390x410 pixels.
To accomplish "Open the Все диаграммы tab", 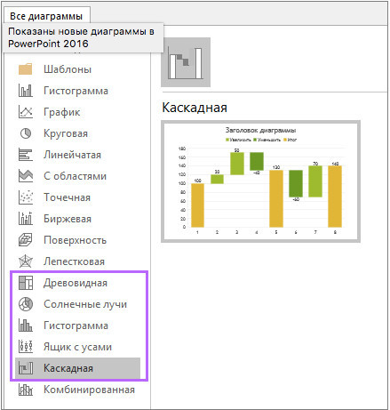I will 46,16.
